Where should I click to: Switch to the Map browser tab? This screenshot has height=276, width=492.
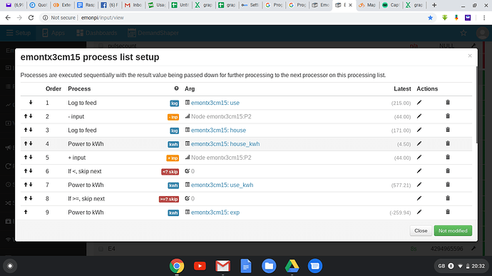click(x=368, y=5)
